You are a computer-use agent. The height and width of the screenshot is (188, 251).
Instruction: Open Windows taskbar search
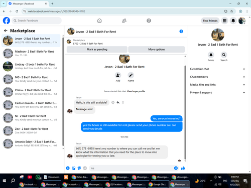click(13, 180)
